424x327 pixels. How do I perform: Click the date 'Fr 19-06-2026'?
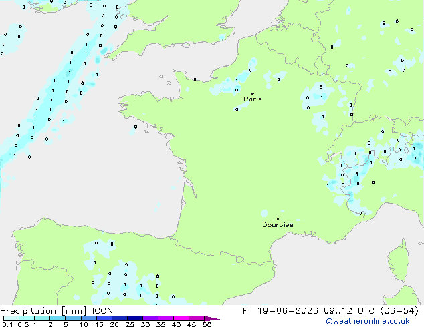point(280,311)
